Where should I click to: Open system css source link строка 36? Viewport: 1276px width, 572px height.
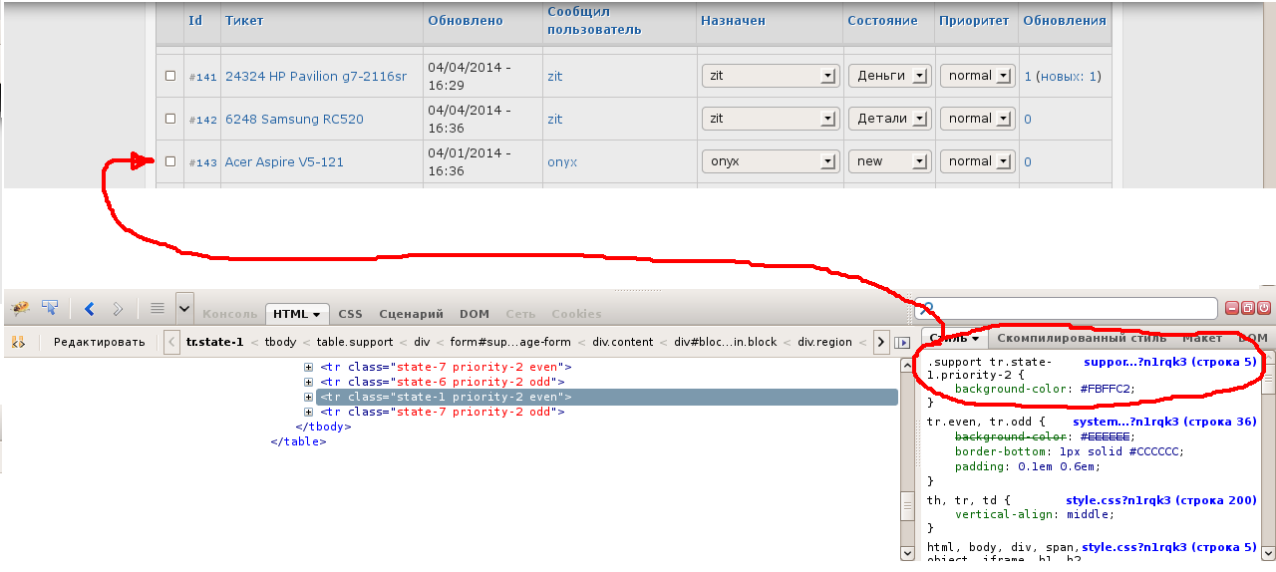tap(1164, 422)
